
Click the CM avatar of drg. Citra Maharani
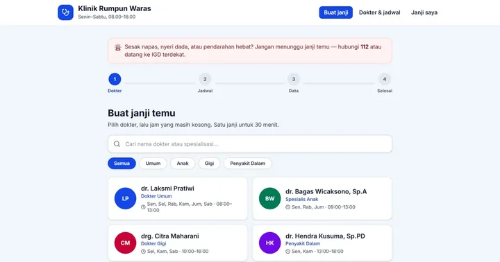tap(125, 243)
